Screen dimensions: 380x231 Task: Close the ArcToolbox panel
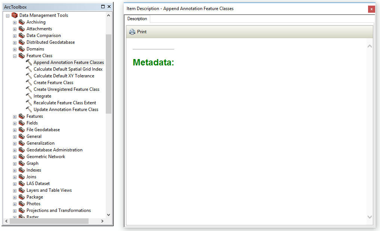click(x=109, y=7)
